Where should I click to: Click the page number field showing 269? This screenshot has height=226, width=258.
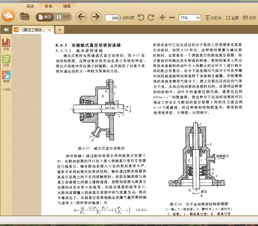pos(112,18)
